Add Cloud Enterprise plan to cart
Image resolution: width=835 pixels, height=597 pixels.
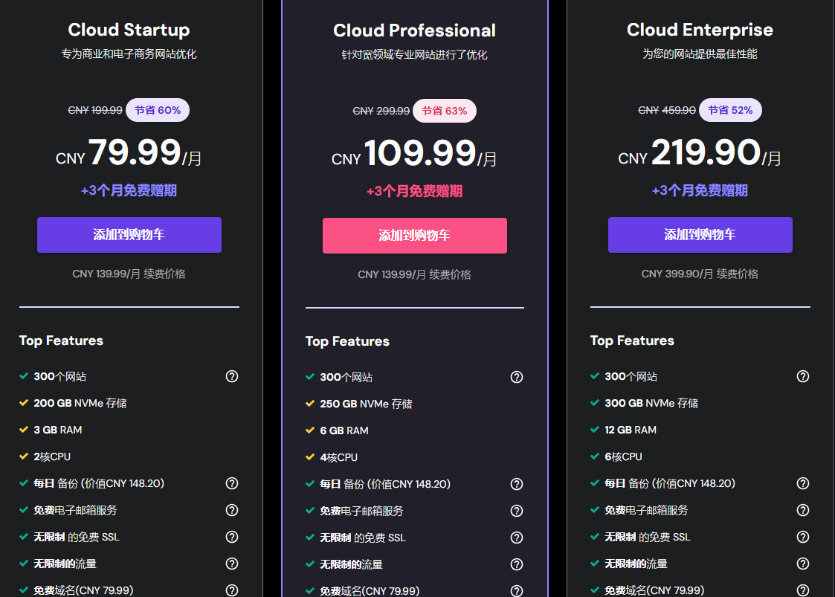700,235
